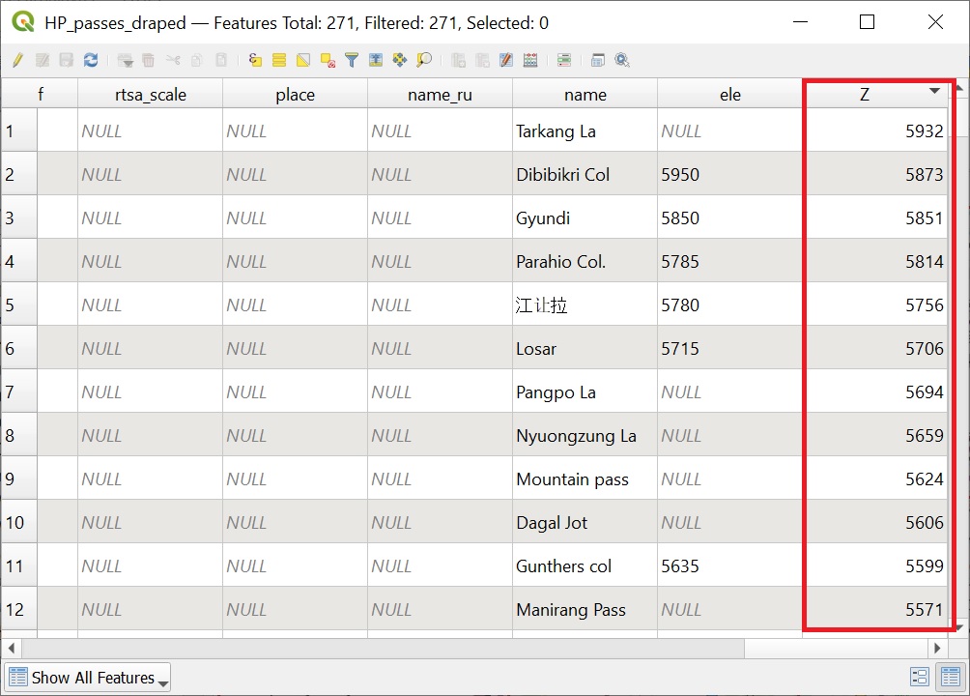Open select by expression tool
The height and width of the screenshot is (696, 970).
pos(255,60)
